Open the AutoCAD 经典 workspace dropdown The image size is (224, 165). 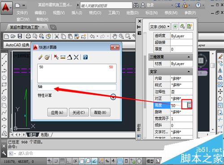click(17, 45)
